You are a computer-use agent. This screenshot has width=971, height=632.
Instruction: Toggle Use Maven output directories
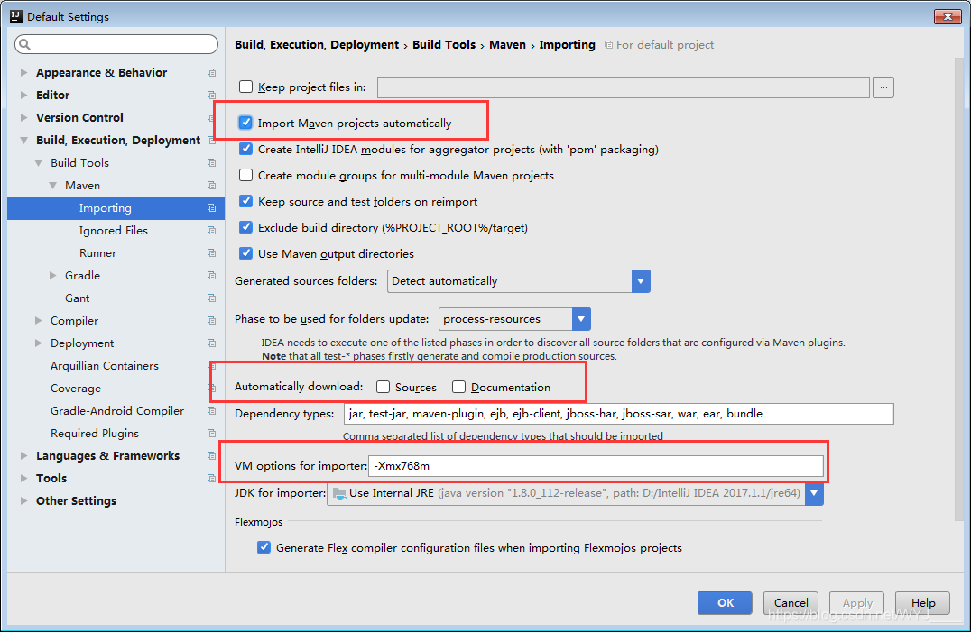(x=245, y=253)
